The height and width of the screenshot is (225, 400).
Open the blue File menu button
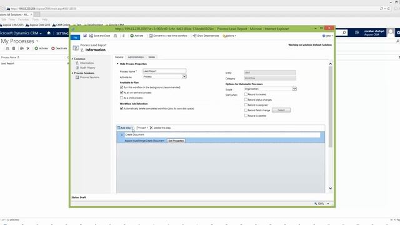(x=75, y=37)
